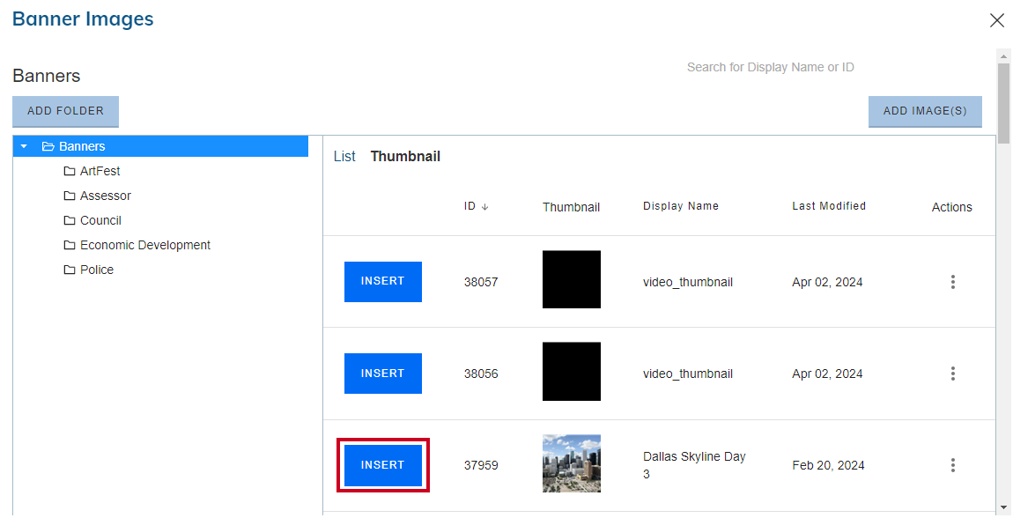This screenshot has width=1013, height=518.
Task: Sort by the Last Modified column
Action: [x=829, y=206]
